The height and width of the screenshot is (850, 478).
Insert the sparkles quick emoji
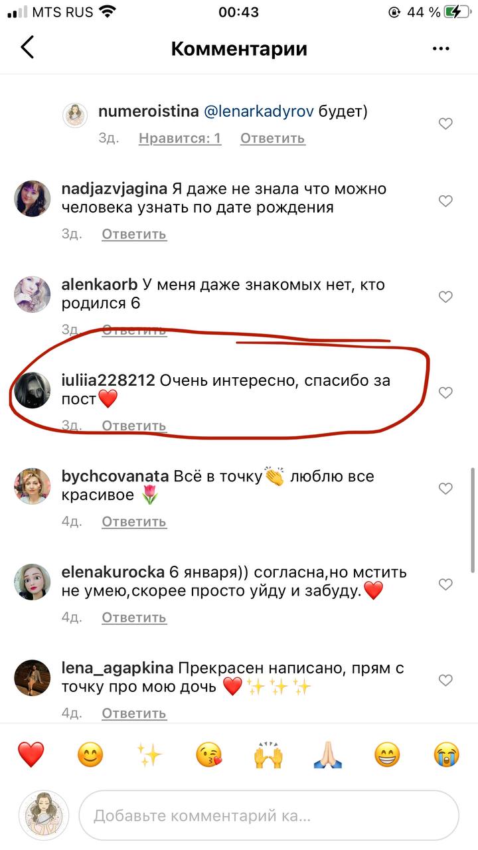click(x=150, y=754)
